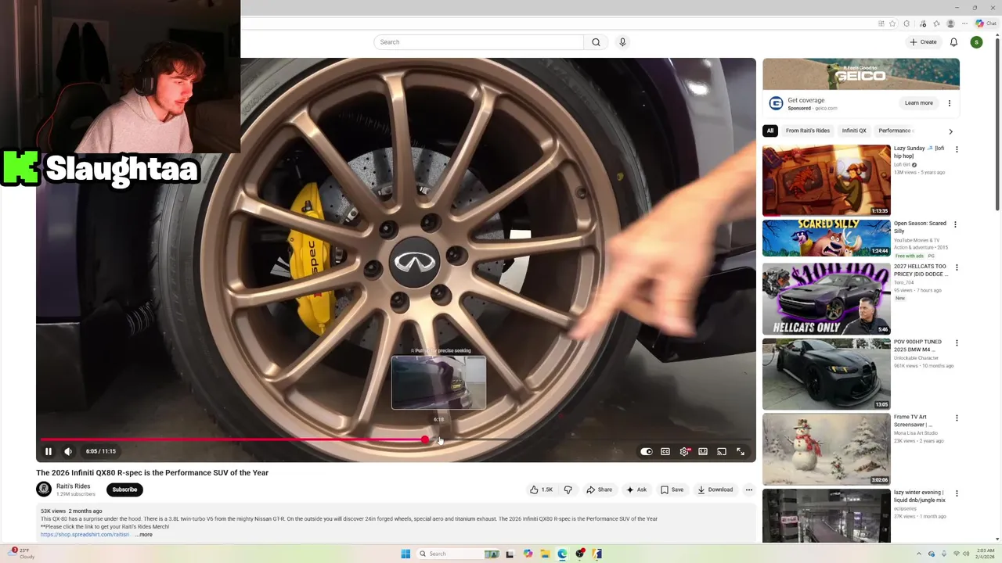Switch to theater mode
This screenshot has width=1002, height=563.
[703, 451]
